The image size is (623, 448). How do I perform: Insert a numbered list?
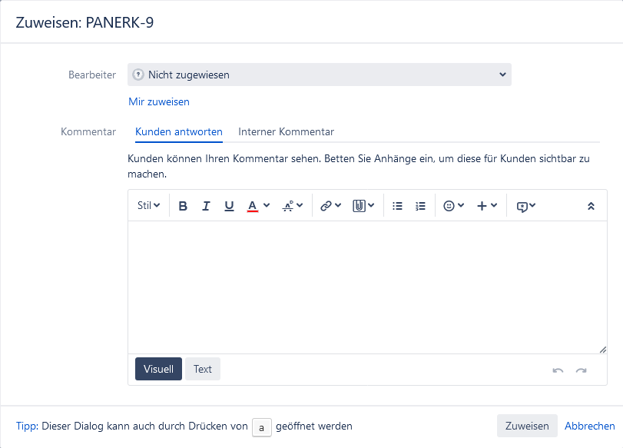420,206
